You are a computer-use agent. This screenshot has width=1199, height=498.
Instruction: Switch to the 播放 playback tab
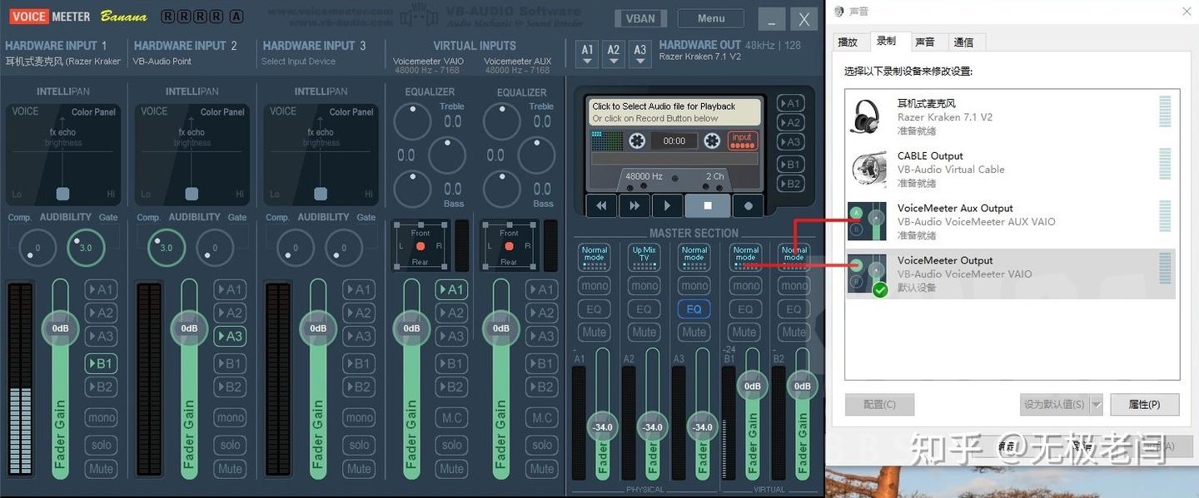pyautogui.click(x=848, y=41)
